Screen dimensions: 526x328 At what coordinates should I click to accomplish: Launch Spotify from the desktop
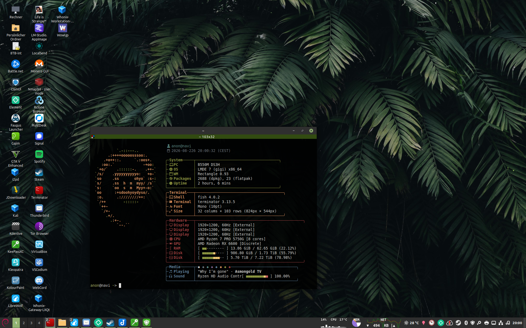click(39, 157)
